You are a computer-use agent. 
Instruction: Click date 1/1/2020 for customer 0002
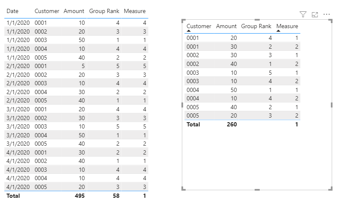(x=18, y=31)
